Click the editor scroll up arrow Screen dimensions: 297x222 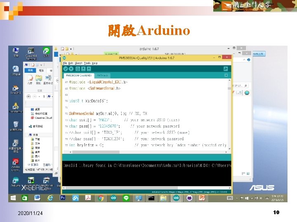pos(229,81)
